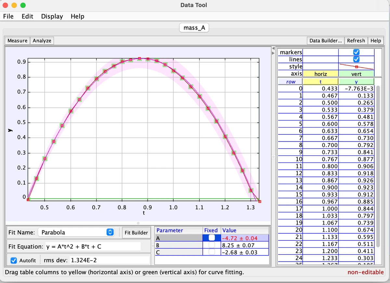Click the horiz axis cell
The width and height of the screenshot is (390, 283).
tap(320, 74)
